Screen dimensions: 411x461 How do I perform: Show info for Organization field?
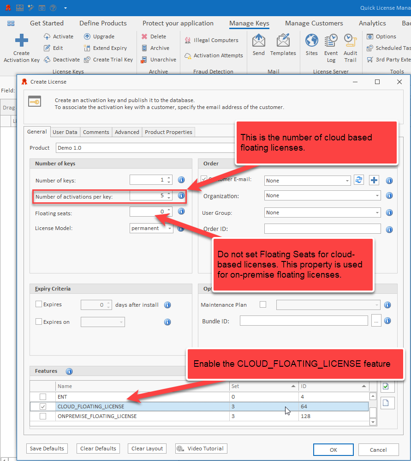389,195
